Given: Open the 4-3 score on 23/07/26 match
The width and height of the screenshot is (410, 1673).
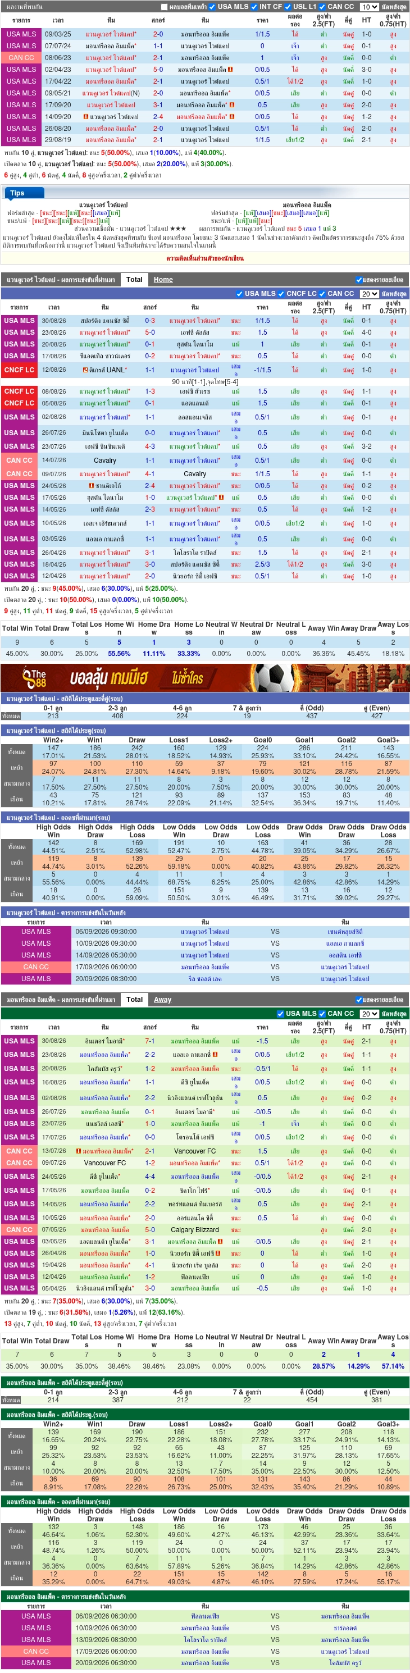Looking at the screenshot, I should (150, 446).
